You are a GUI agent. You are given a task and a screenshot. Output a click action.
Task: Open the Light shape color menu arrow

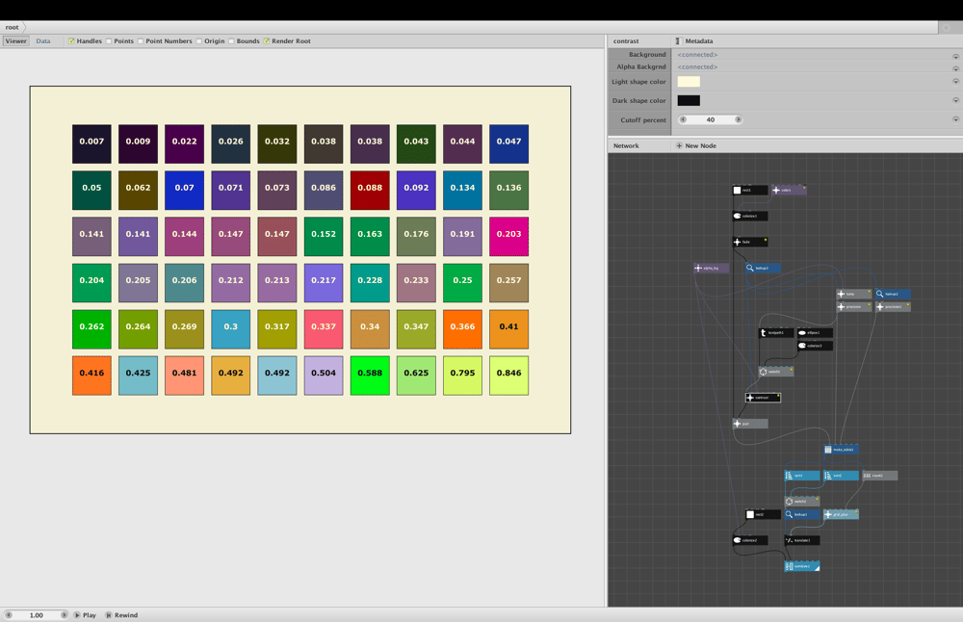[955, 81]
